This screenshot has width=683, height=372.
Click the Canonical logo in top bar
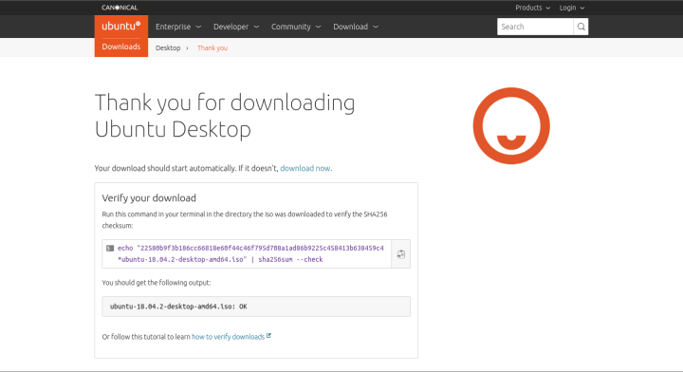point(120,8)
